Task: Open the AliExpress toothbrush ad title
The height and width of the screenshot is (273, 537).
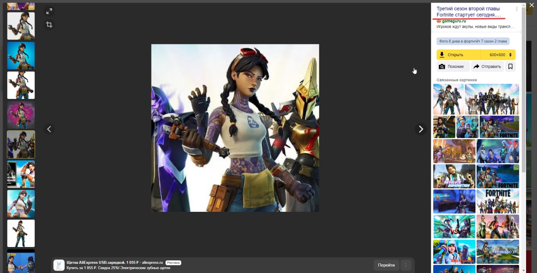Action: pyautogui.click(x=115, y=263)
